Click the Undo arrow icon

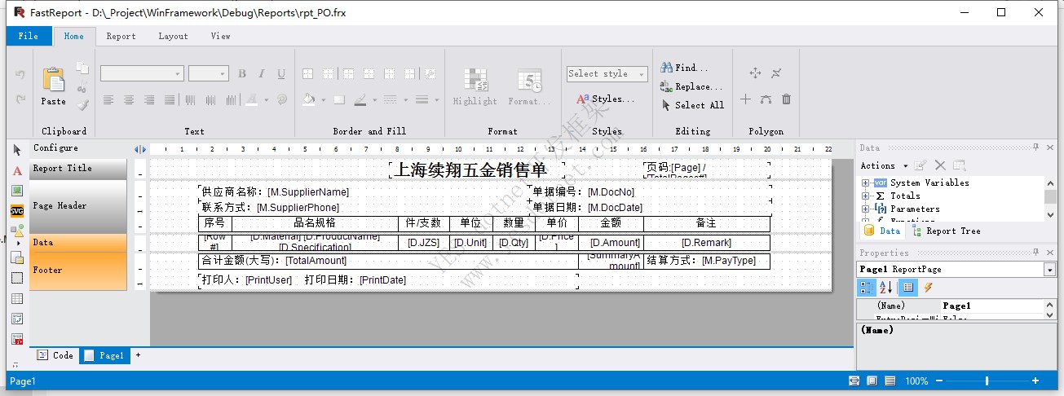pyautogui.click(x=20, y=74)
